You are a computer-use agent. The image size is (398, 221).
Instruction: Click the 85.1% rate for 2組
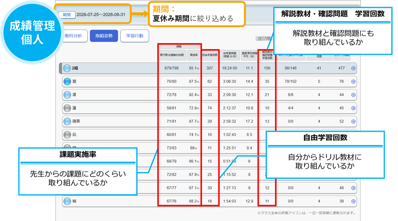(x=194, y=68)
